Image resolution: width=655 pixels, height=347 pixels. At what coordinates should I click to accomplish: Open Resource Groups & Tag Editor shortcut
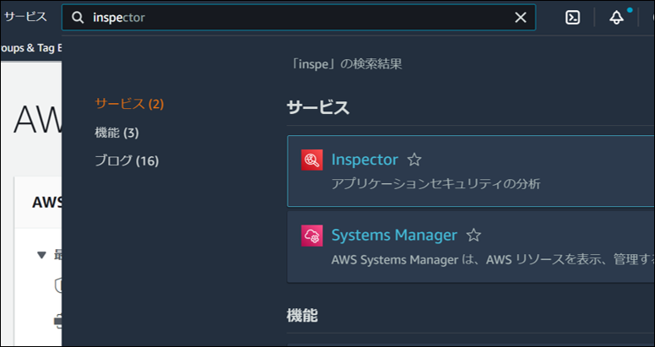pyautogui.click(x=30, y=48)
